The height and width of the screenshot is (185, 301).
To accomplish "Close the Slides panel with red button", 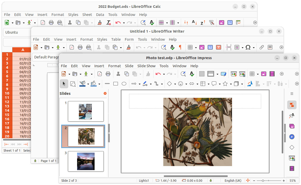I will coord(105,93).
